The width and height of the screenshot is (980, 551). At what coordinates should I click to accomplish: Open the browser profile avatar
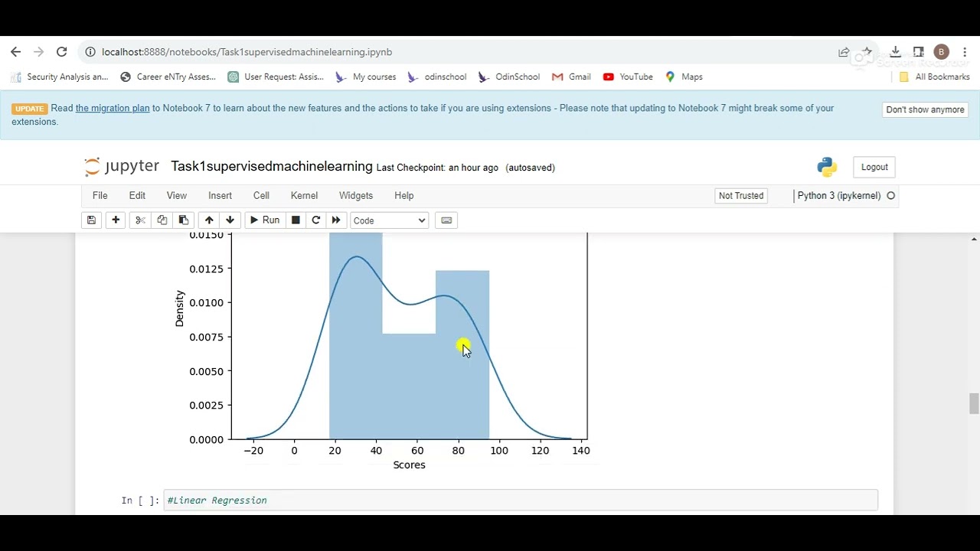tap(942, 52)
